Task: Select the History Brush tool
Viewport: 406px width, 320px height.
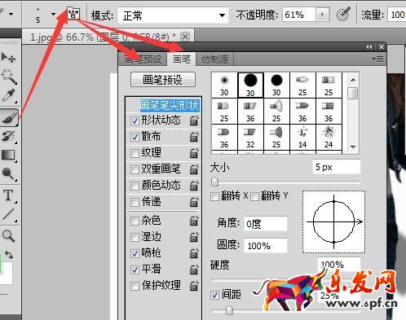Action: pyautogui.click(x=8, y=136)
